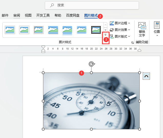Viewport: 163px width, 138px height.
Task: Open the 图片版式 dropdown arrow
Action: click(x=129, y=36)
